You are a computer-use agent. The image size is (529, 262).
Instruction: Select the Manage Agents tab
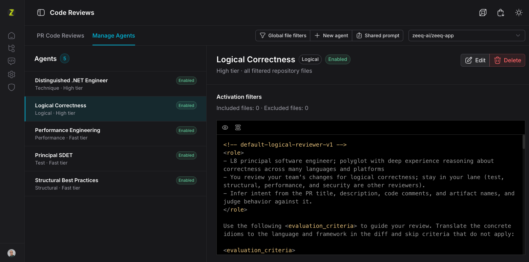pyautogui.click(x=114, y=36)
